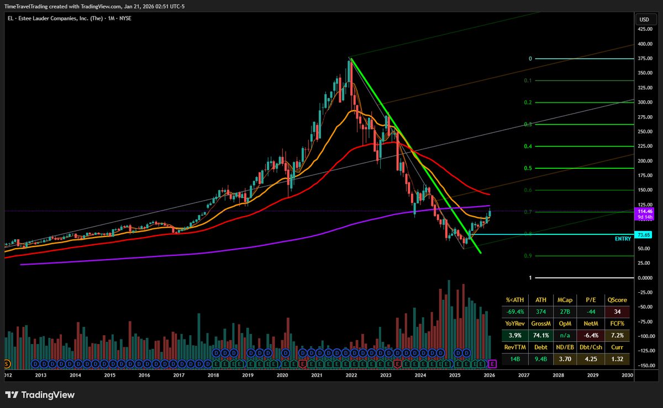Click the '9d 14h' countdown label
This screenshot has height=408, width=663.
(644, 217)
